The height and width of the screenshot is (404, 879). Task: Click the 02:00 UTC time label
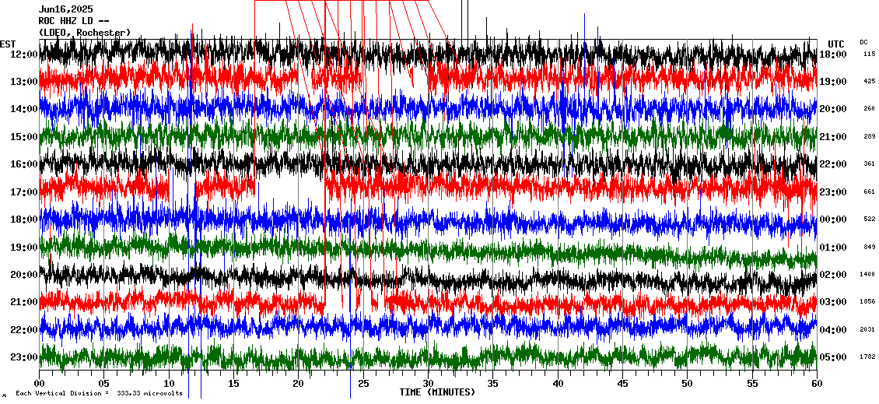click(x=832, y=274)
